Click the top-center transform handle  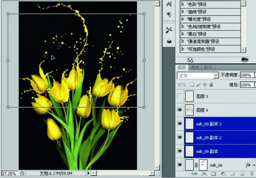click(x=76, y=14)
